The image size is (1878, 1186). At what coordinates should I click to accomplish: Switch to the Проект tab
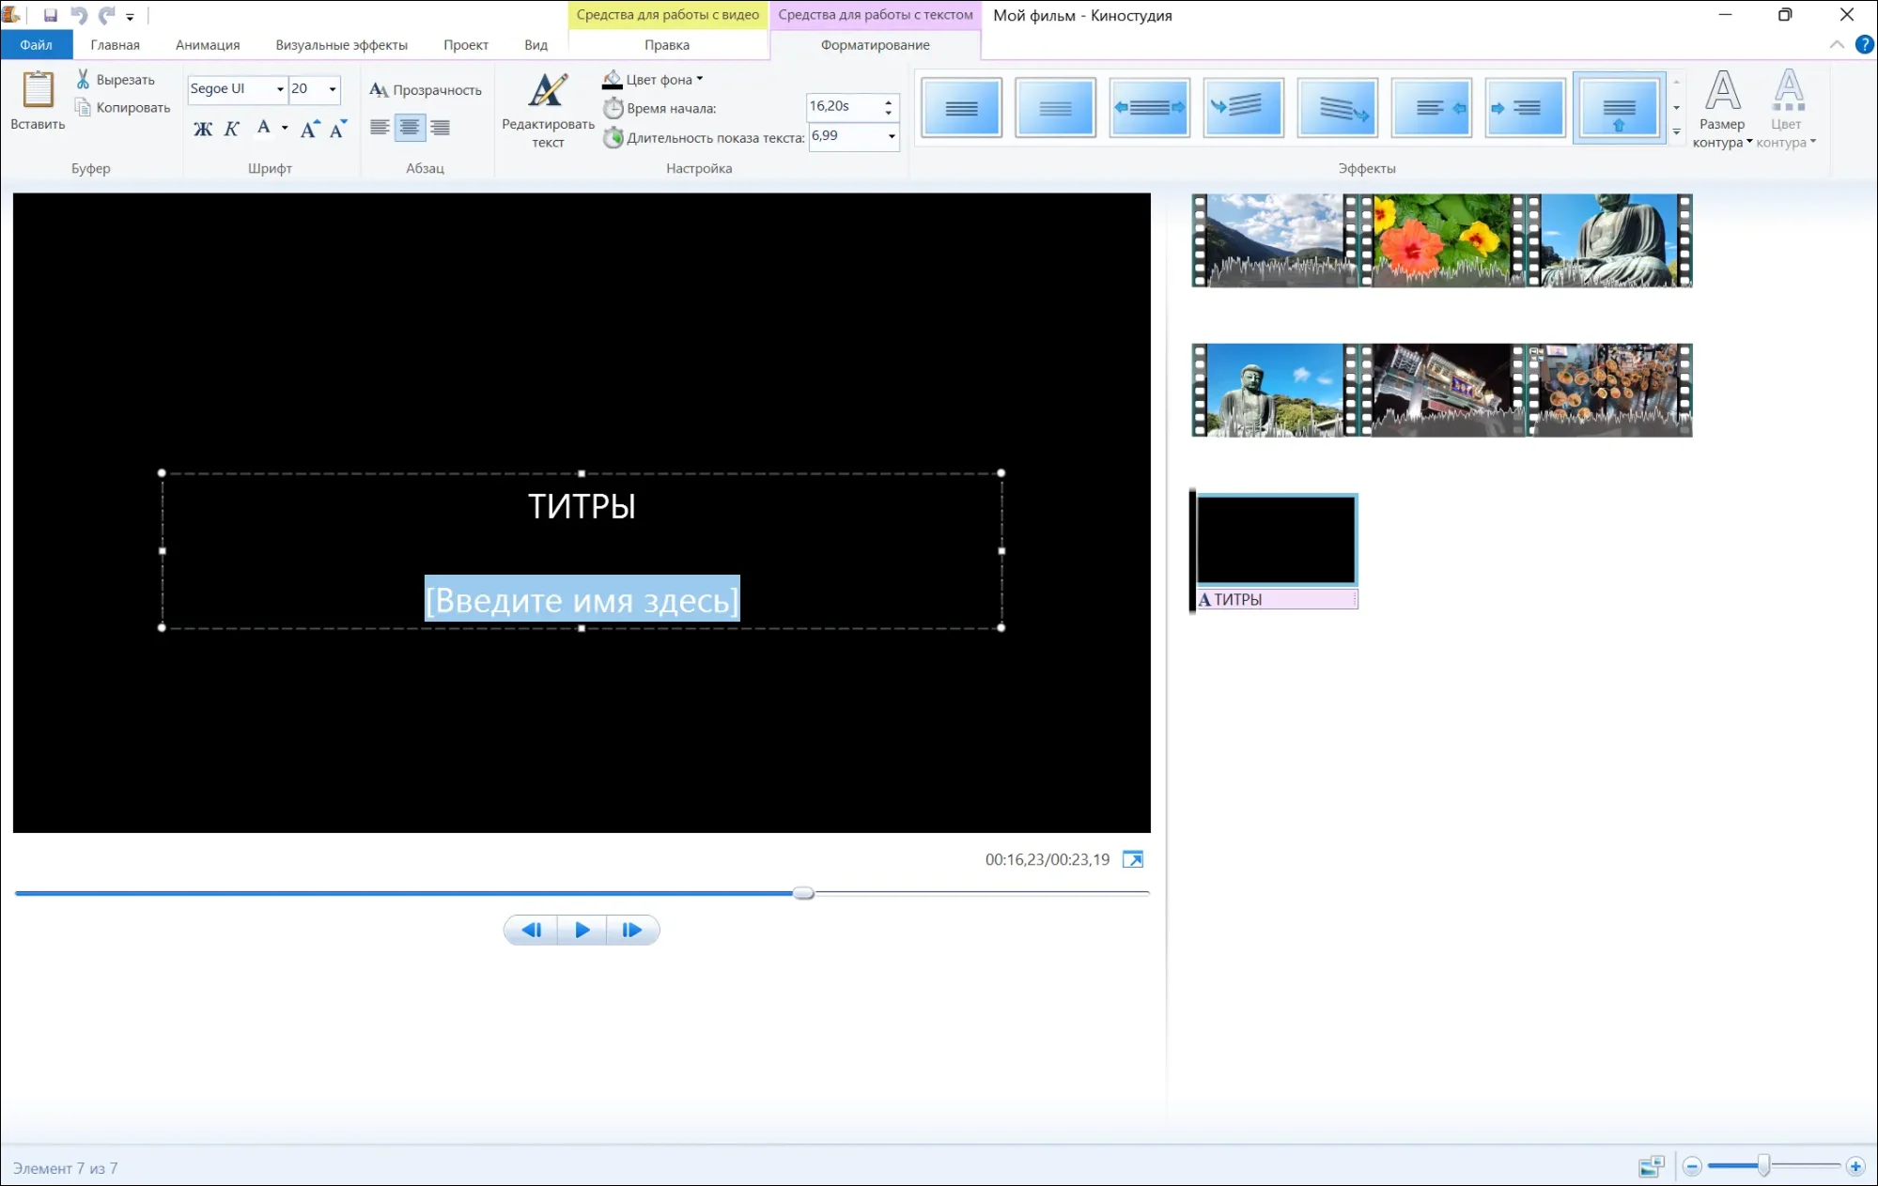[465, 45]
